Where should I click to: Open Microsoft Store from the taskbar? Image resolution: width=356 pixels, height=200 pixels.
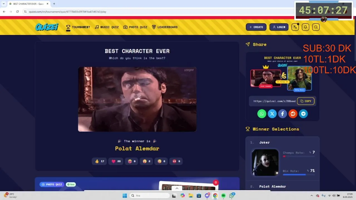pyautogui.click(x=199, y=196)
